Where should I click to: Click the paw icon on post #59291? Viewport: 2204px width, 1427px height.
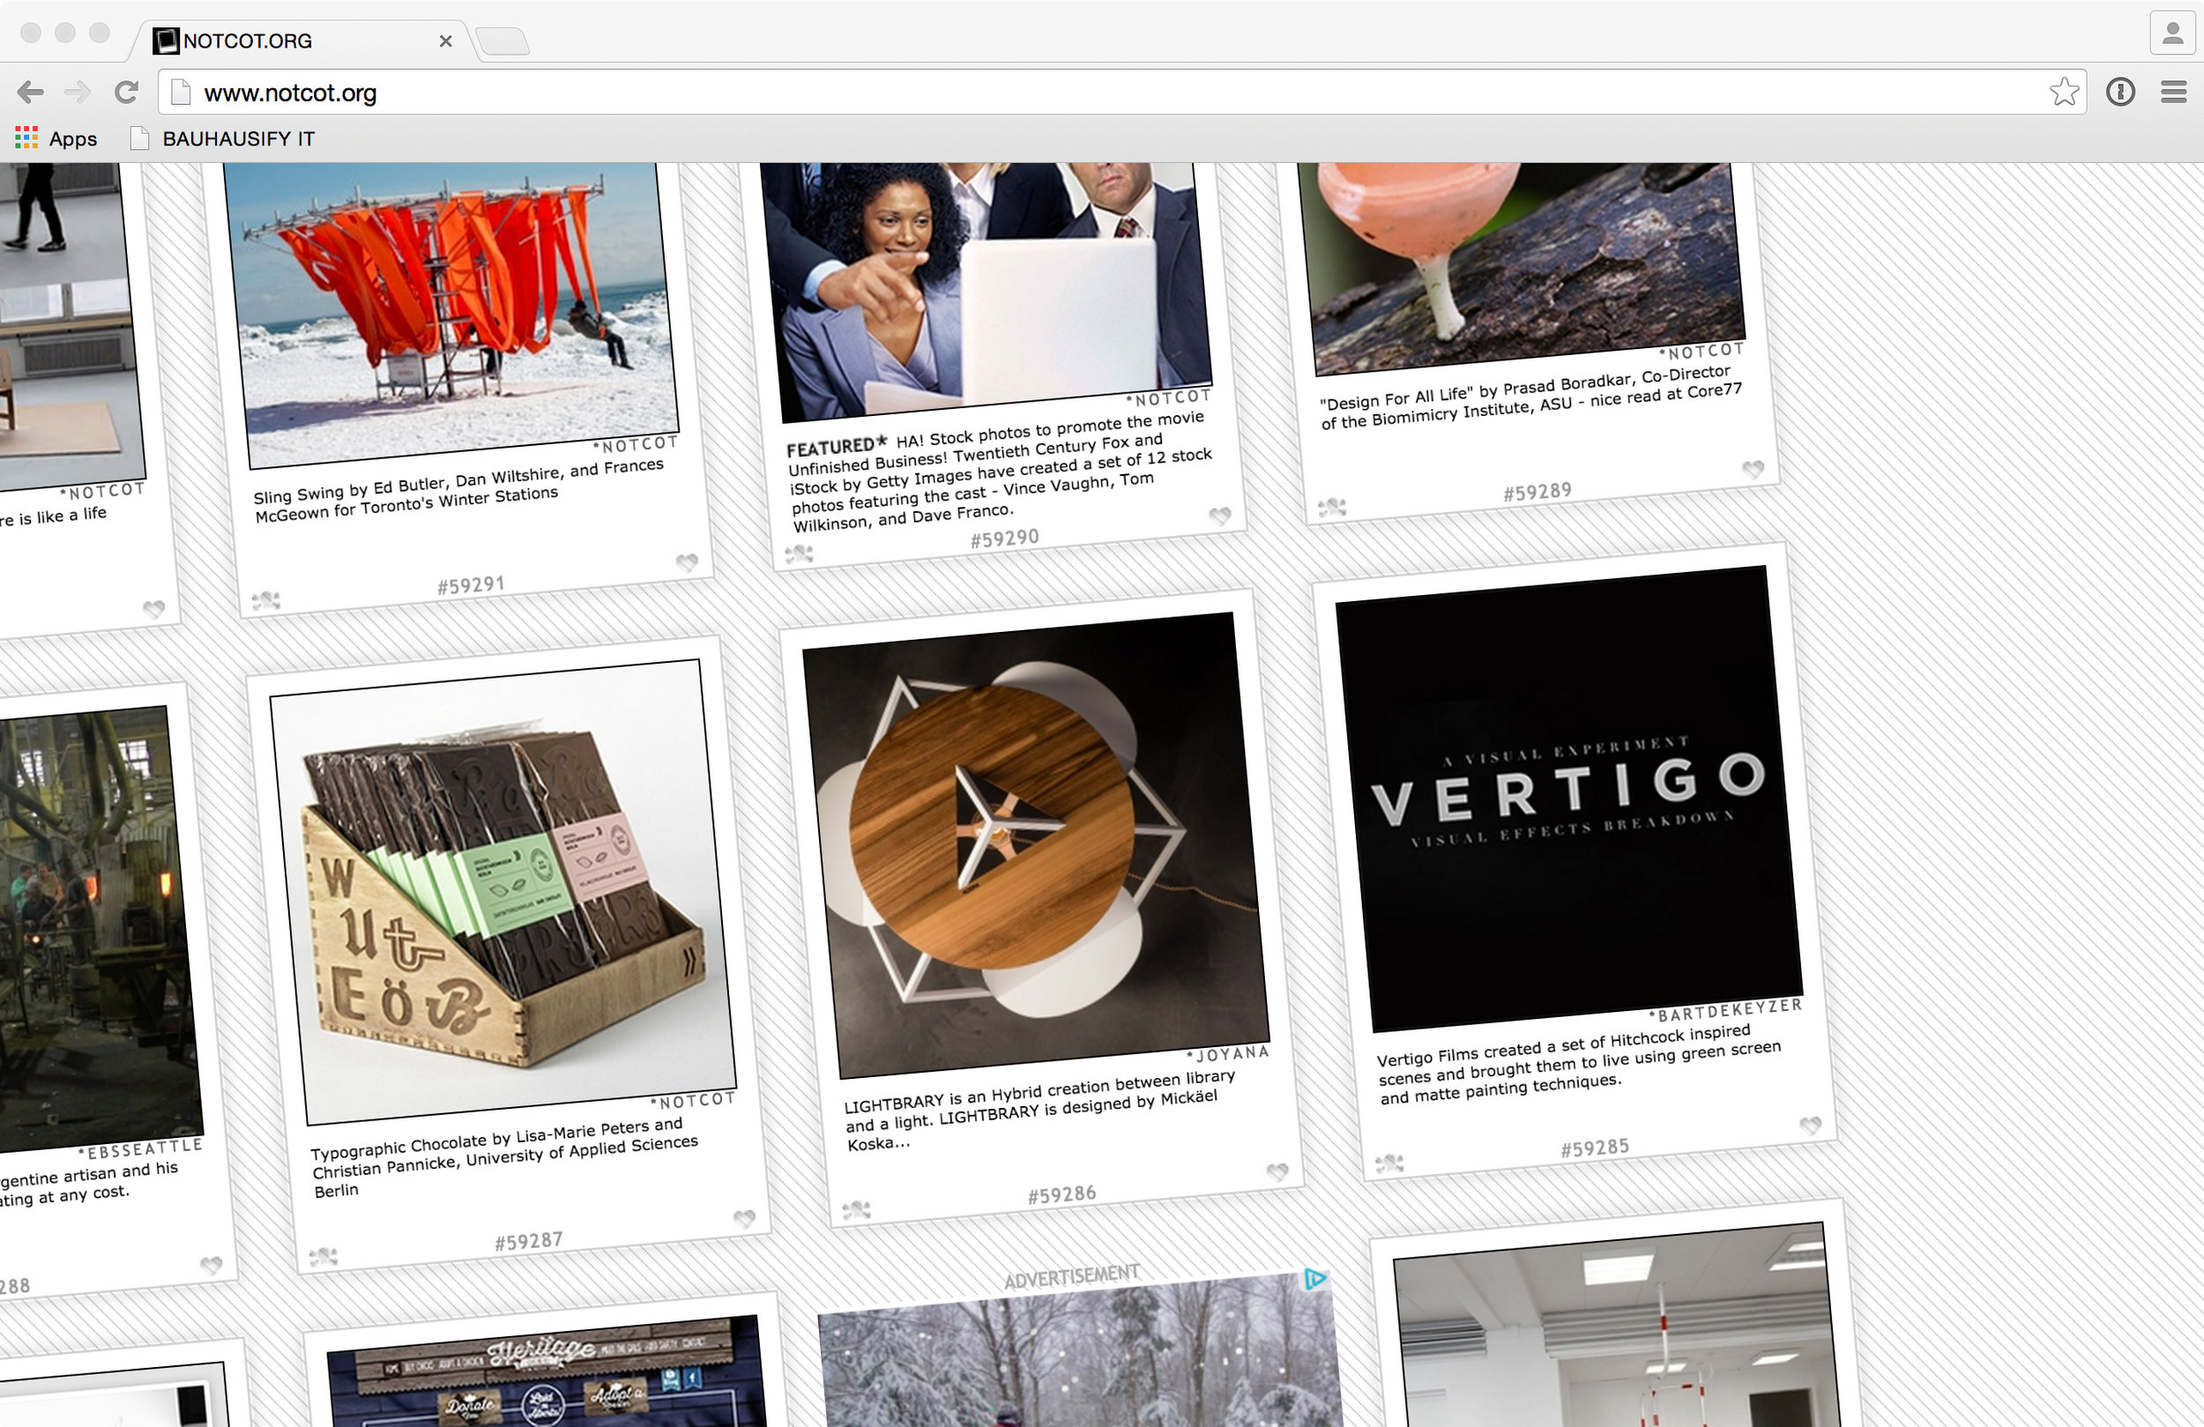tap(265, 600)
